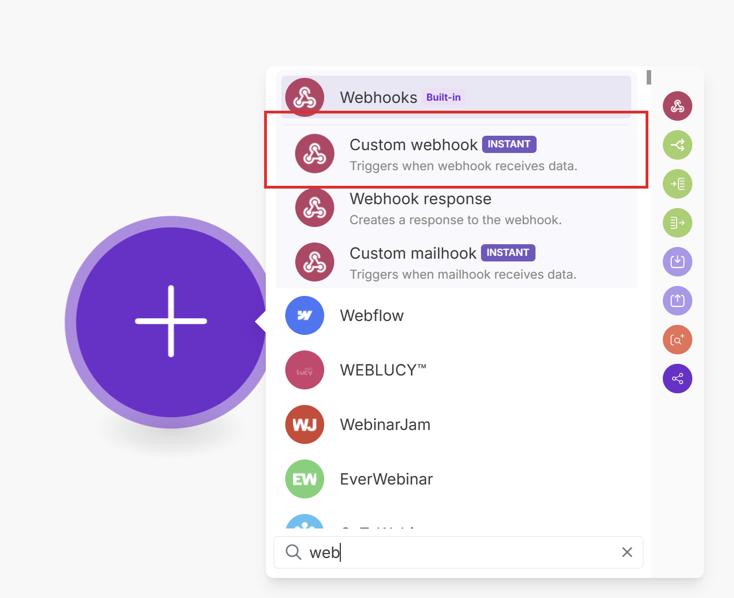Click the orange search-plus sidebar icon
Screen dimensions: 734x598
677,340
